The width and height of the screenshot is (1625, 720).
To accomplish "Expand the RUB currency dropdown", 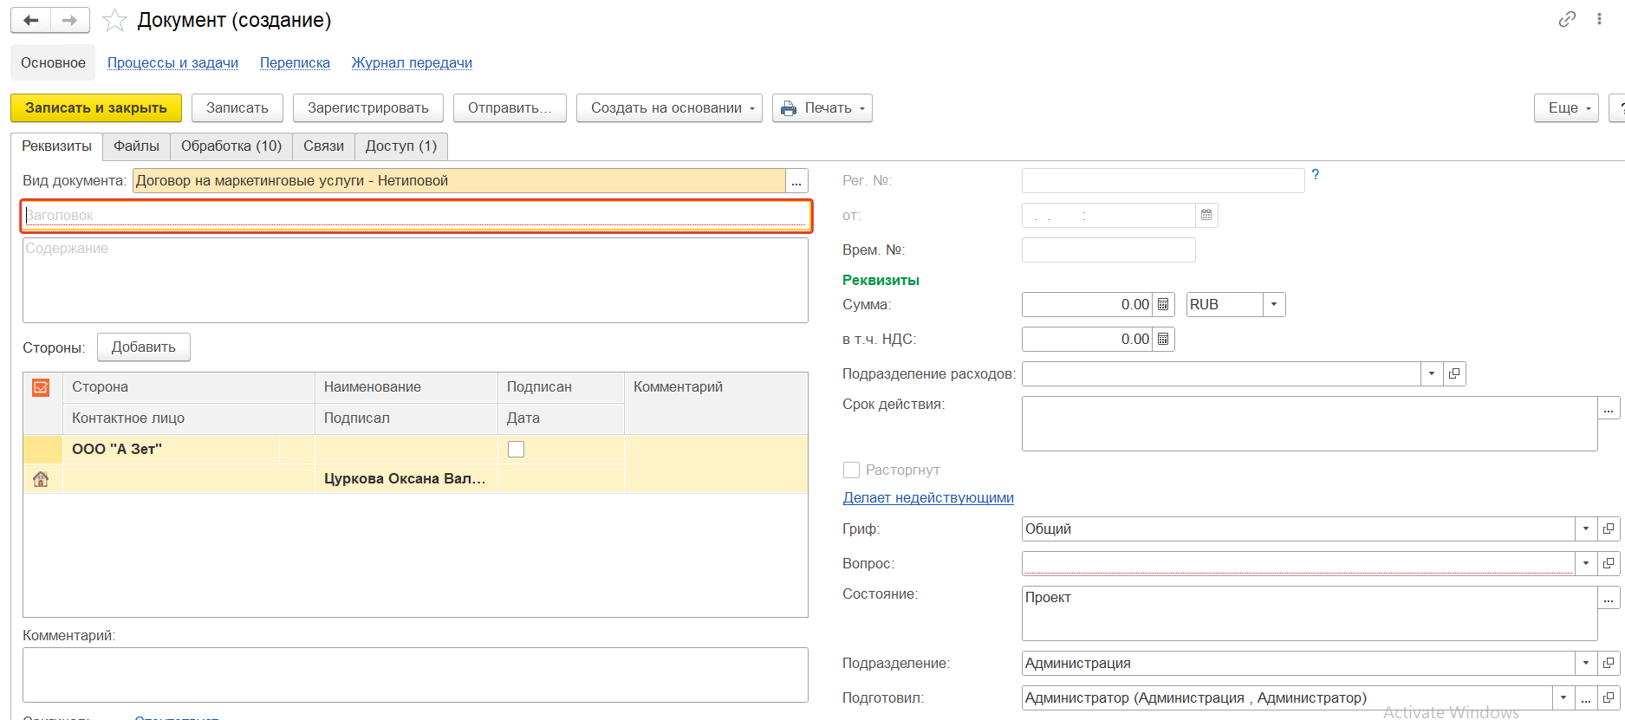I will click(x=1273, y=305).
